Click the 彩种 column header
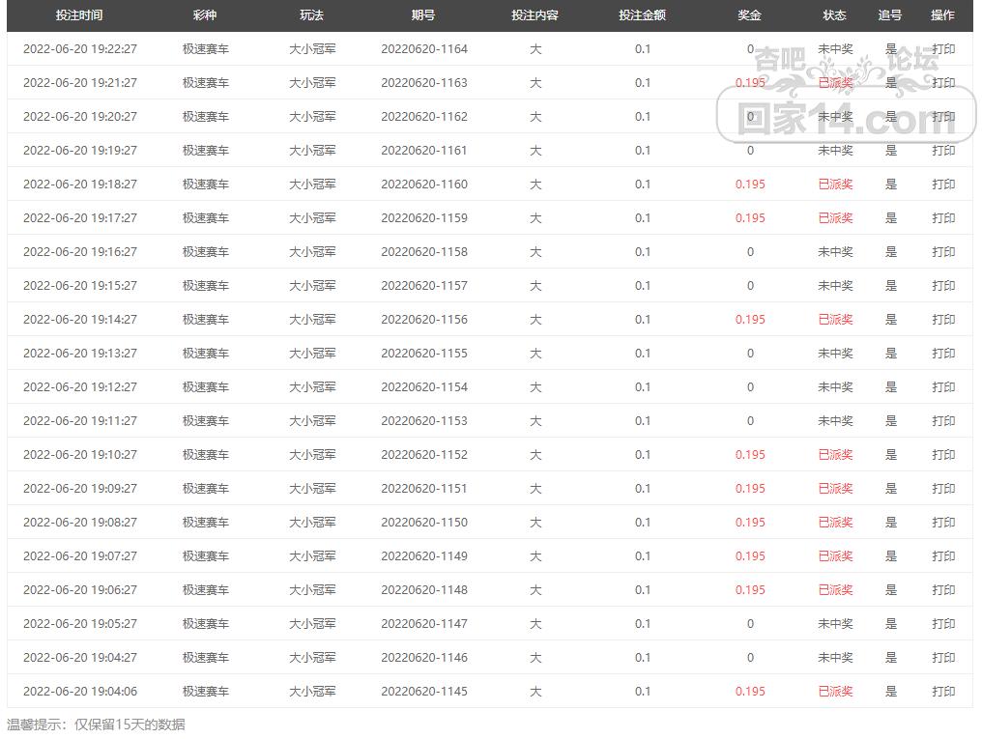 click(x=205, y=15)
